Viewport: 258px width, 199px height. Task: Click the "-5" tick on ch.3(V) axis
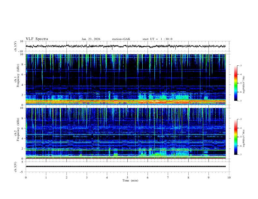tap(22, 172)
